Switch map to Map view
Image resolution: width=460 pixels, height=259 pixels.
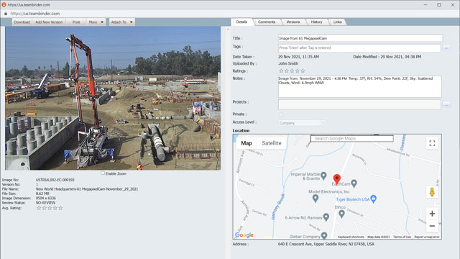[247, 143]
